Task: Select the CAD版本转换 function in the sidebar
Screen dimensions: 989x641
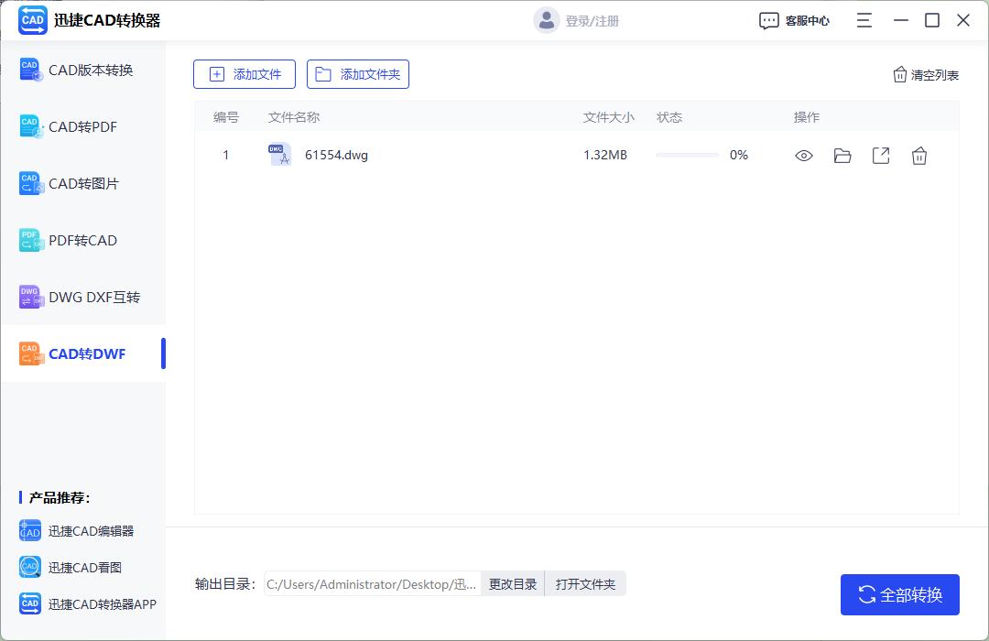Action: (x=82, y=70)
